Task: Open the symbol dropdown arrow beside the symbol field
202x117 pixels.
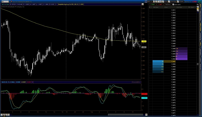Action: pos(10,2)
